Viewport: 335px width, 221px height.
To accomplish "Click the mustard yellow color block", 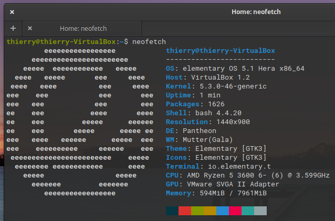I will [x=210, y=211].
